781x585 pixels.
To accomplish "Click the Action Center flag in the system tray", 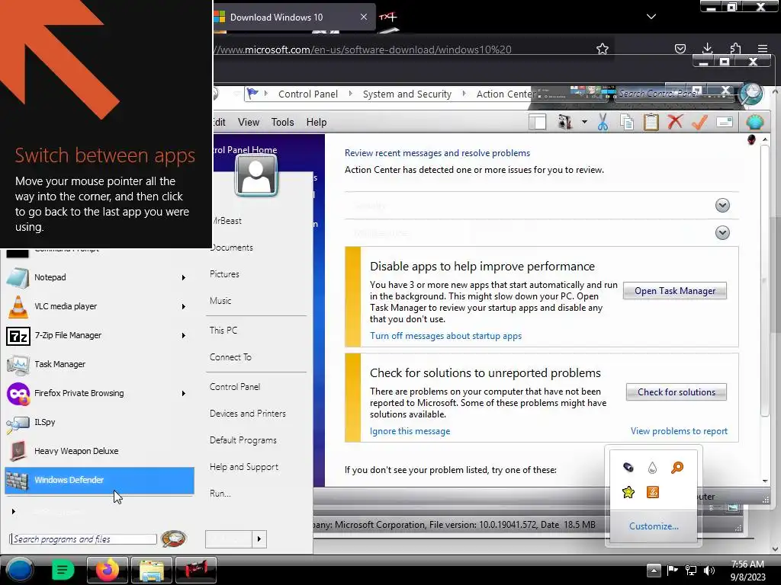I will point(673,570).
